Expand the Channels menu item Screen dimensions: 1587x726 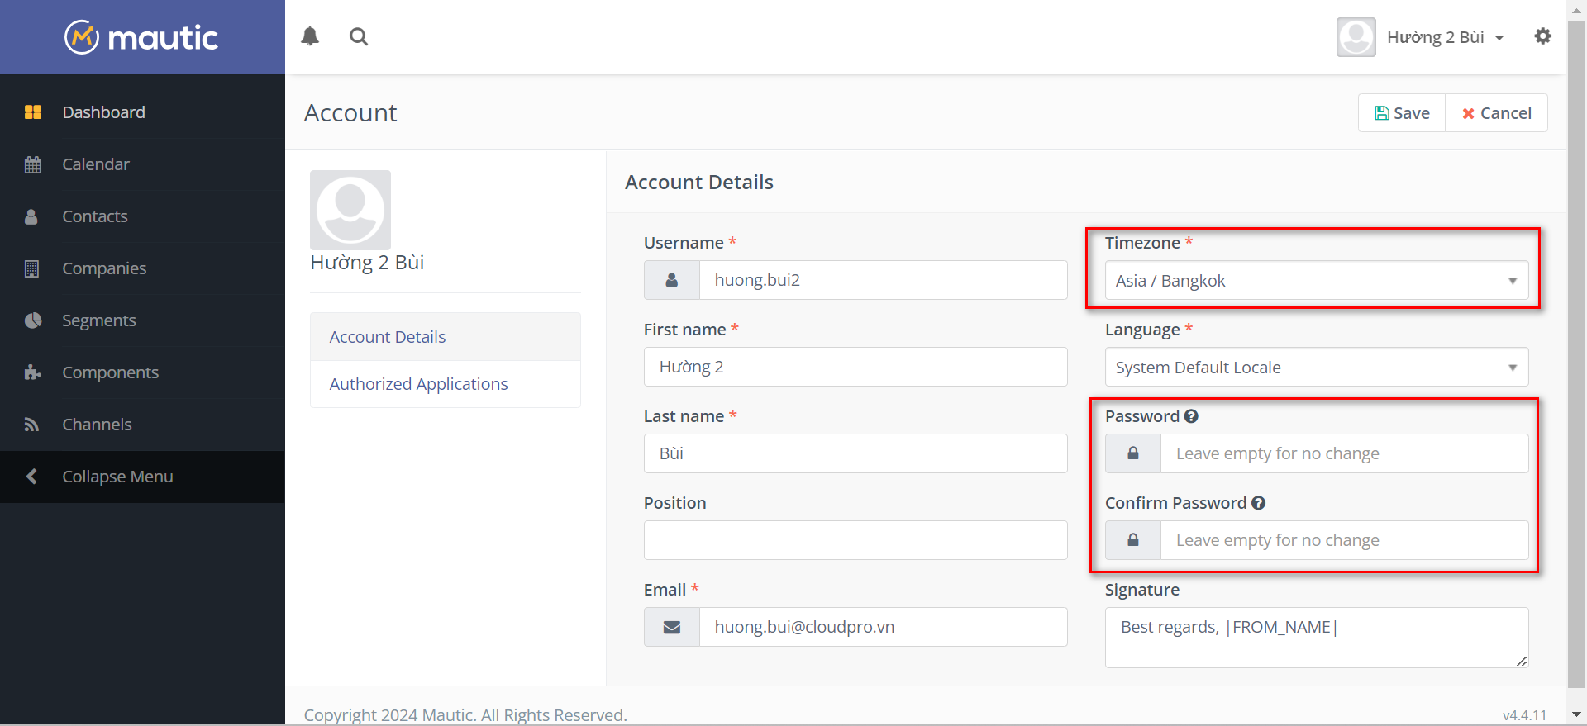coord(97,425)
